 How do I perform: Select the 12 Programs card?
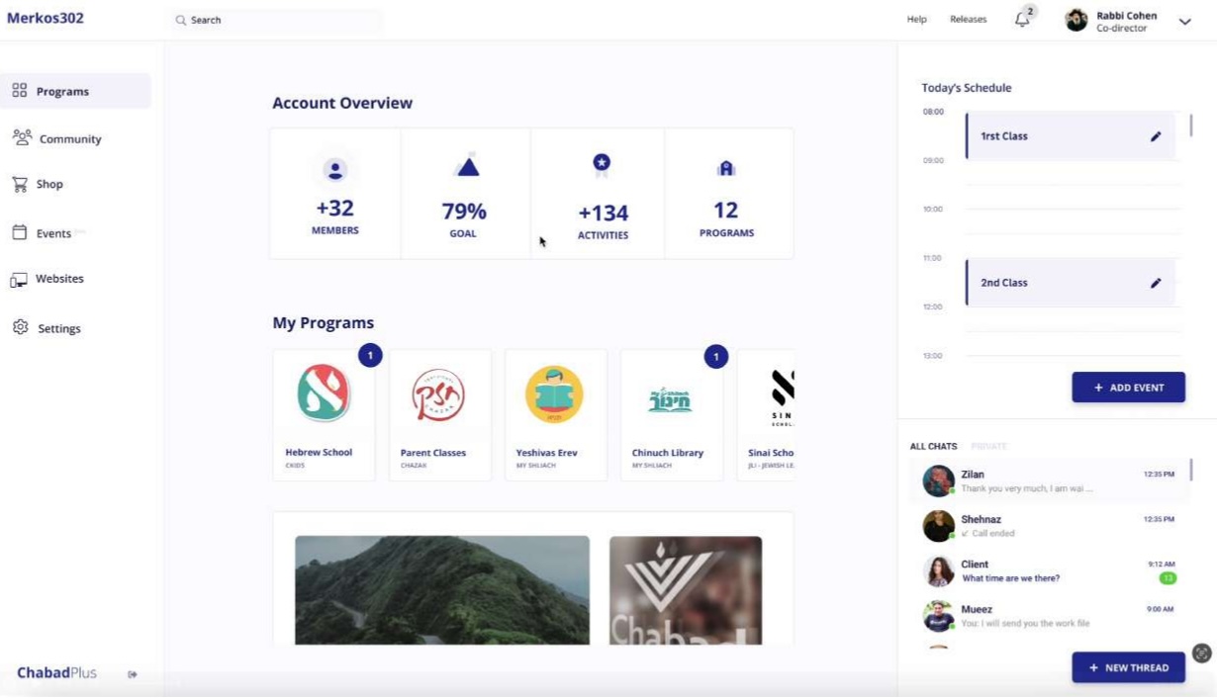[729, 194]
